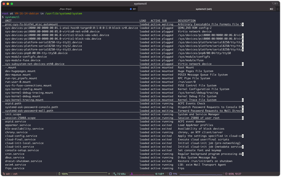Click the battery level progress bar
The image size is (281, 177).
point(88,174)
